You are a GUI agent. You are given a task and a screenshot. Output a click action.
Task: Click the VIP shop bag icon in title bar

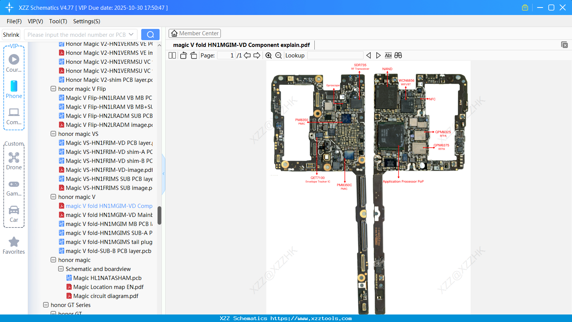(x=525, y=8)
